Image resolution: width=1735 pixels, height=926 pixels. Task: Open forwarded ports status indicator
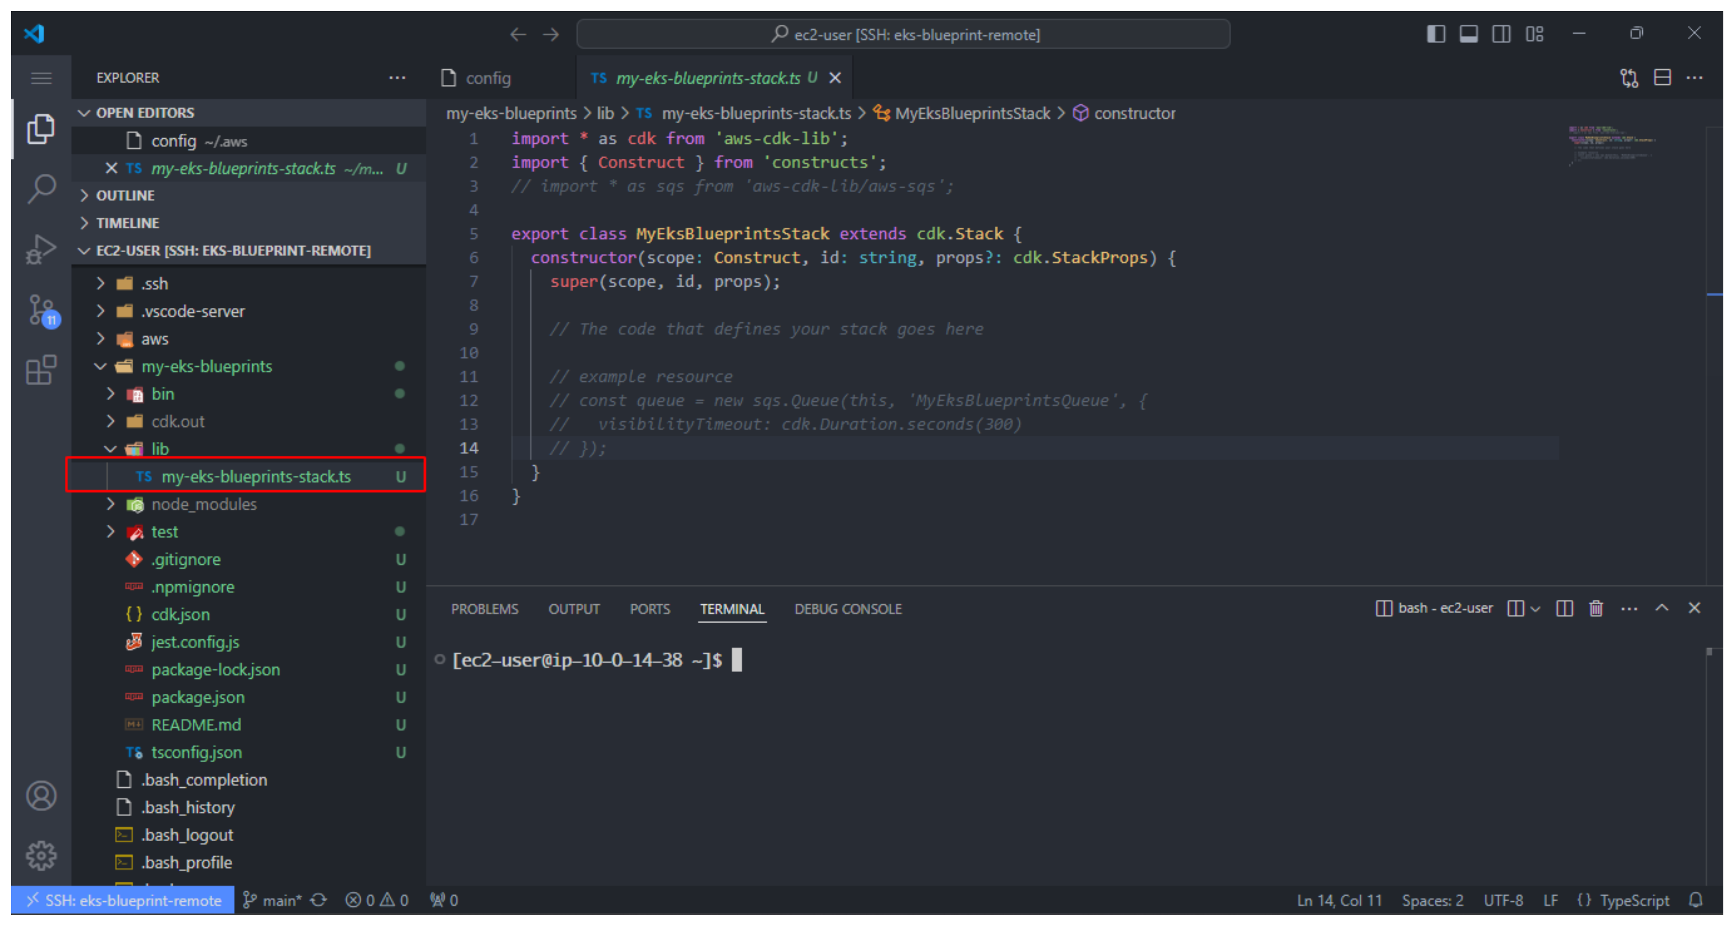click(444, 900)
